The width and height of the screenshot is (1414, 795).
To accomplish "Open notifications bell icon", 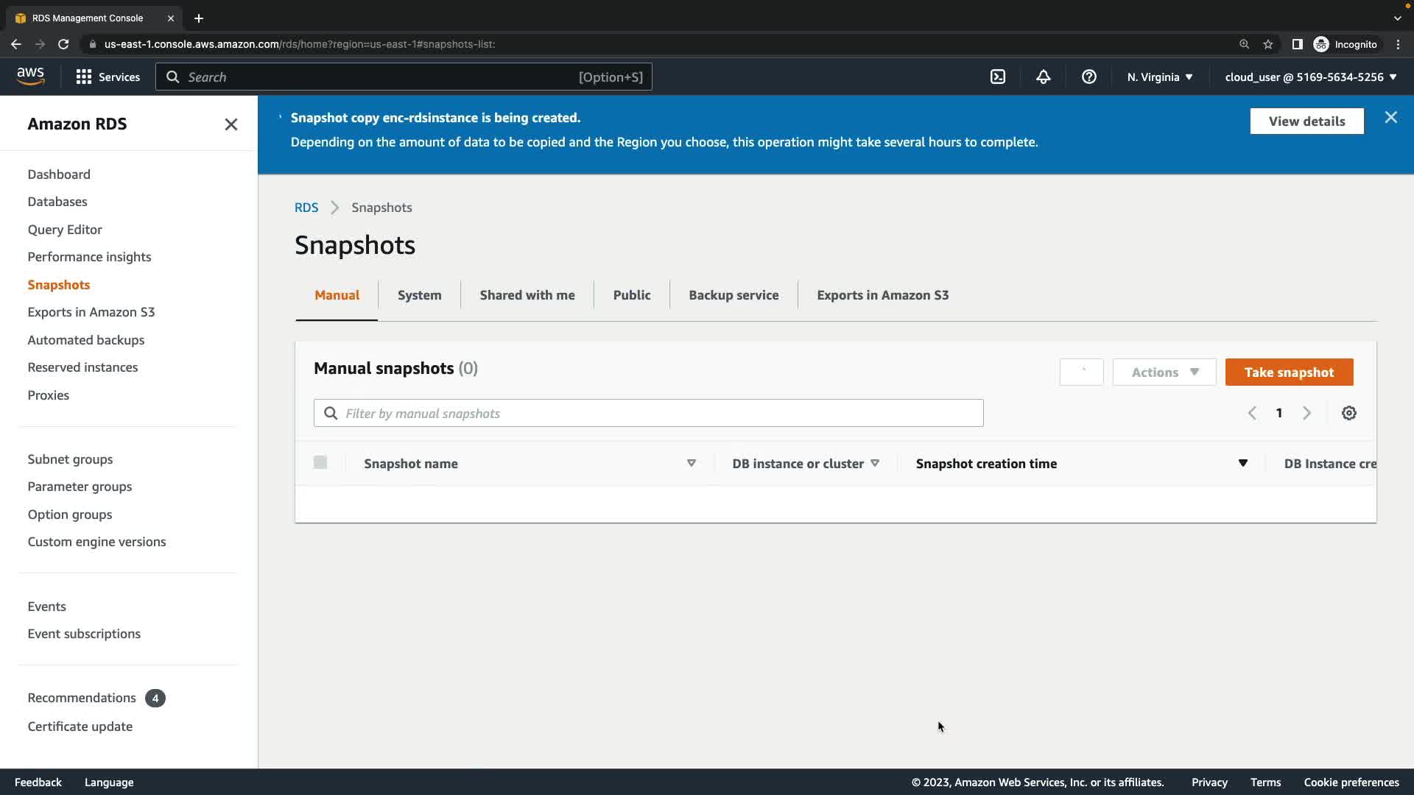I will click(x=1044, y=77).
